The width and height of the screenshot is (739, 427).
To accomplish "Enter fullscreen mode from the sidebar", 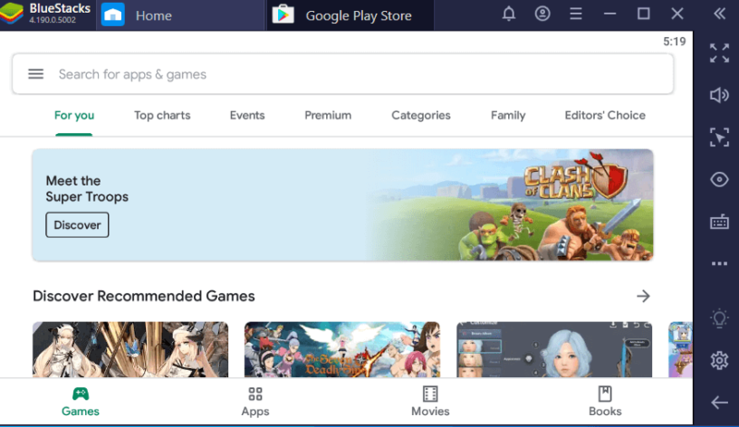I will coord(719,52).
